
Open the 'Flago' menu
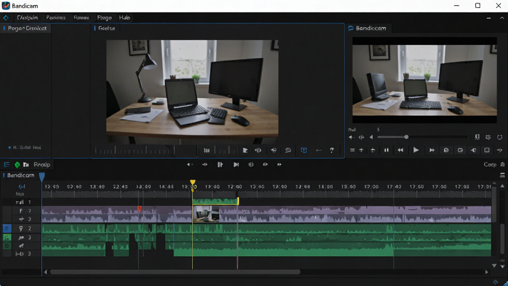click(x=104, y=17)
